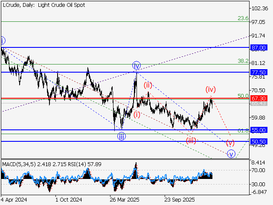Select the 50.50 price level tag
Image resolution: width=273 pixels, height=205 pixels.
(x=258, y=141)
